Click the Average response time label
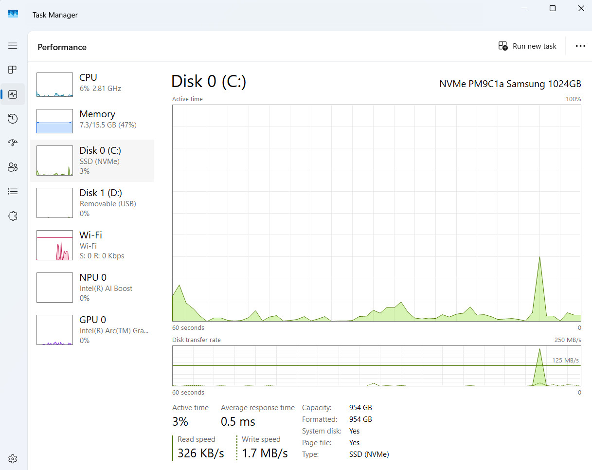592x470 pixels. click(258, 408)
